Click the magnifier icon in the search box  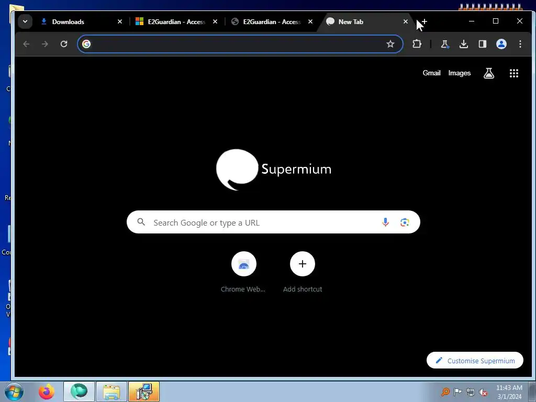click(x=141, y=222)
